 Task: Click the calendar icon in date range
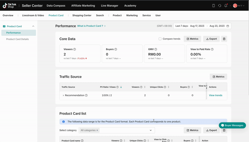coord(228,26)
